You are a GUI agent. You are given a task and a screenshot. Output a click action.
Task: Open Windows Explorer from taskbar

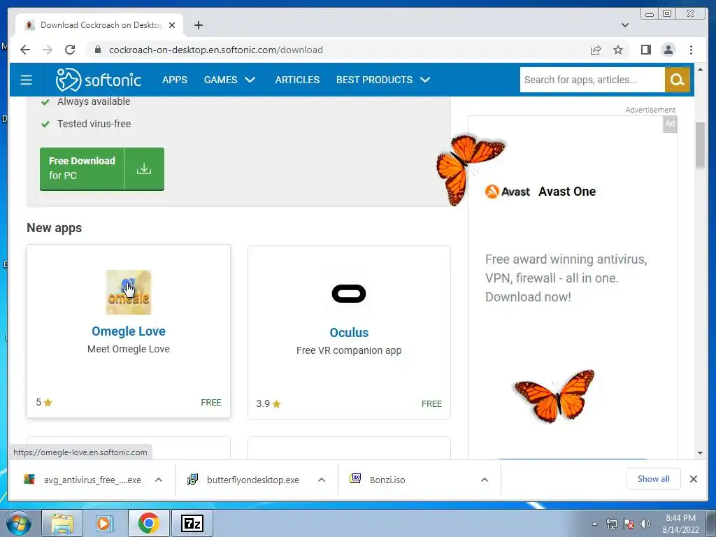point(62,523)
